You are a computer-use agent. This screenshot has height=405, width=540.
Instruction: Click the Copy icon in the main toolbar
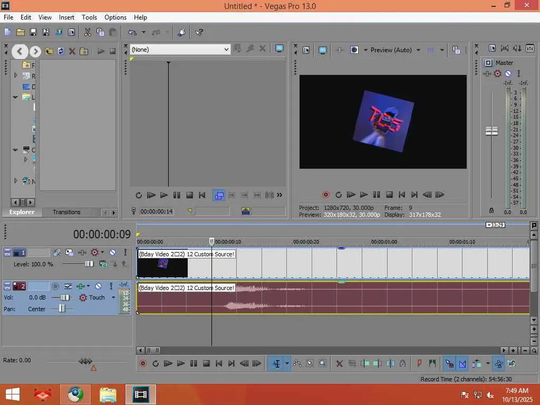[x=100, y=32]
